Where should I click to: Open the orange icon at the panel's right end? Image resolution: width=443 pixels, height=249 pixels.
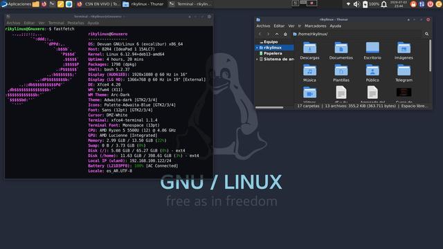click(x=439, y=4)
